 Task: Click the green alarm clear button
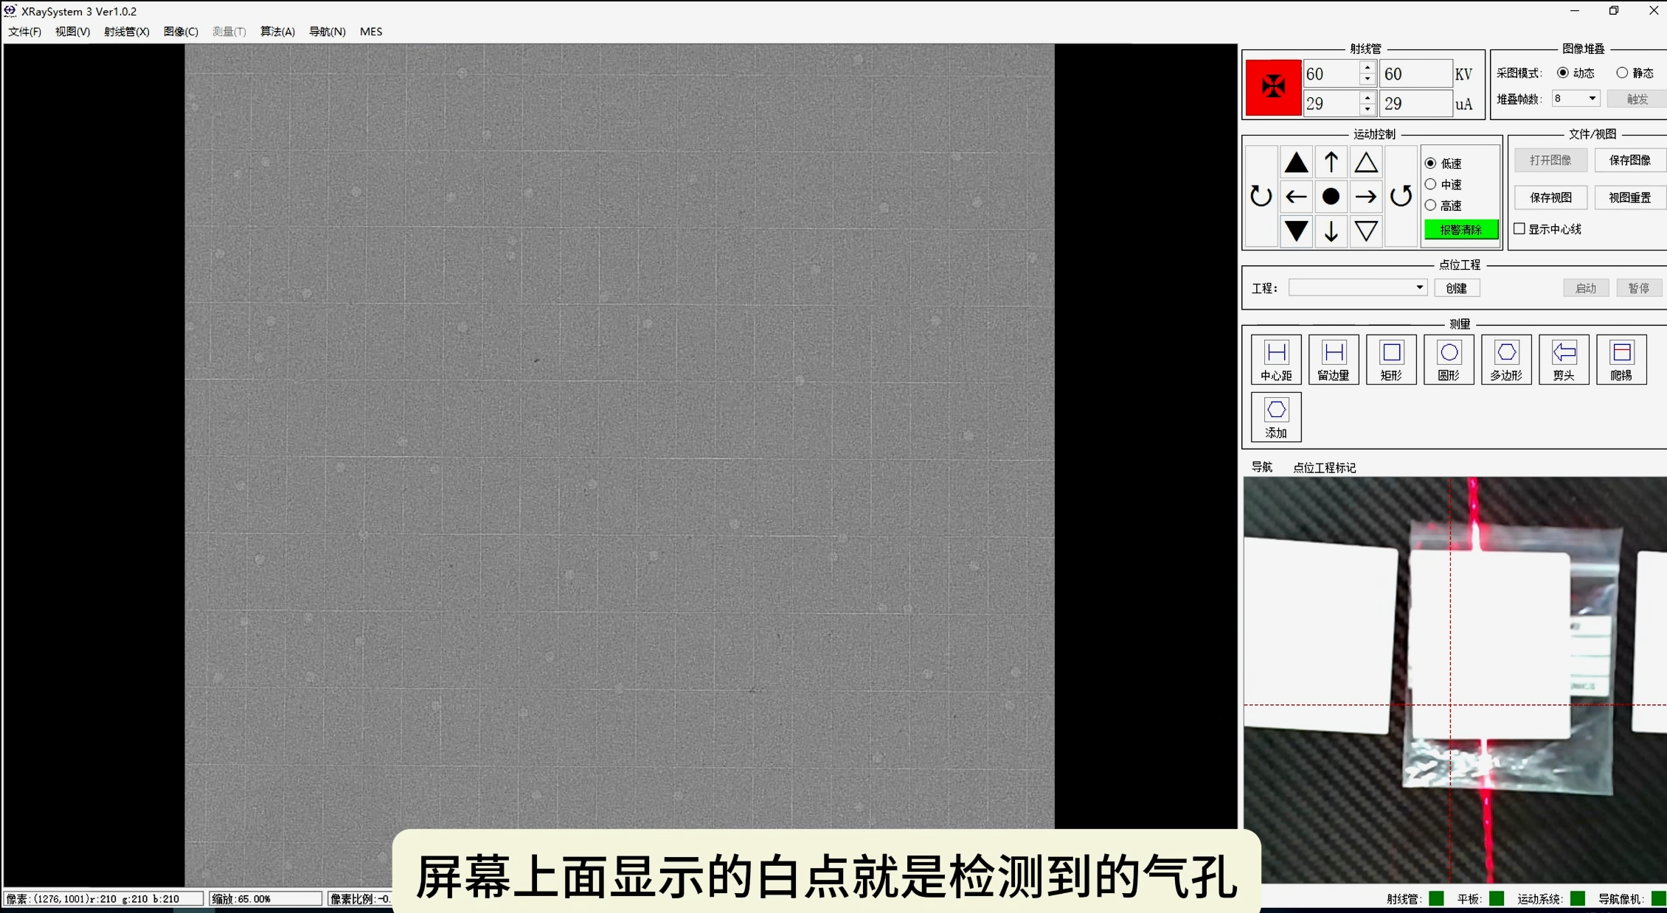pos(1460,230)
